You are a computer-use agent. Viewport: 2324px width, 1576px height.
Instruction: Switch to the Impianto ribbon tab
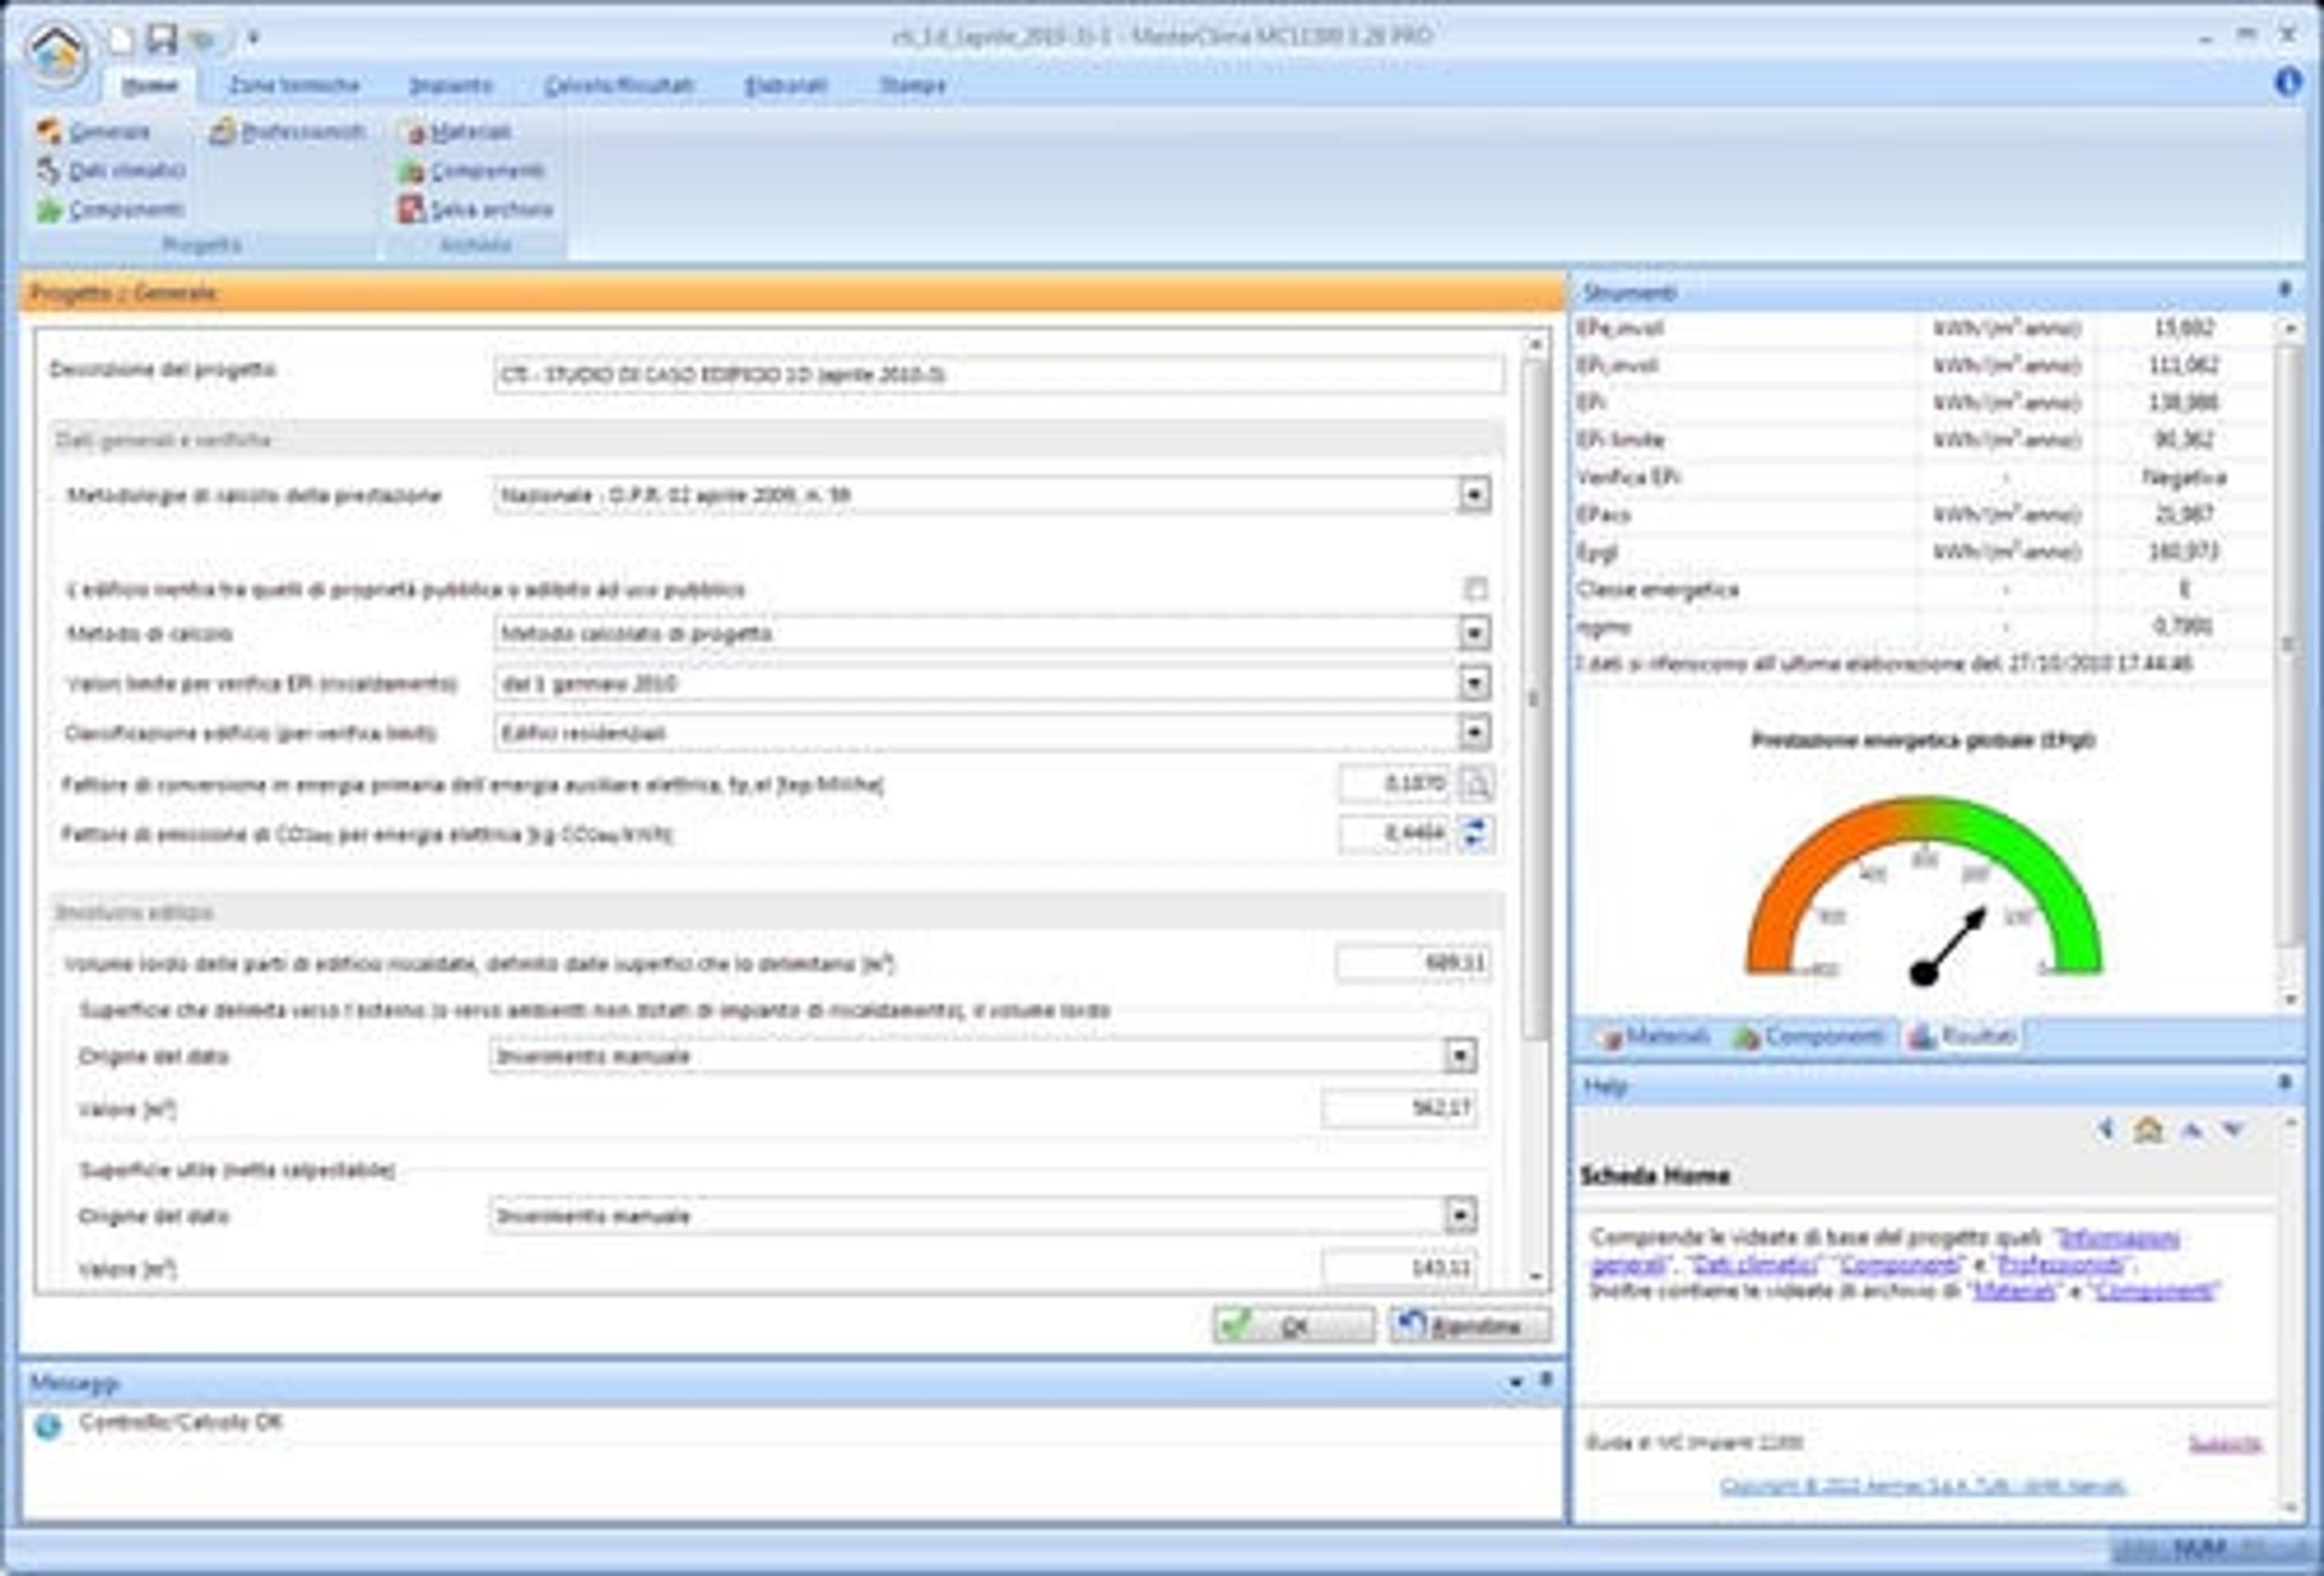coord(451,85)
